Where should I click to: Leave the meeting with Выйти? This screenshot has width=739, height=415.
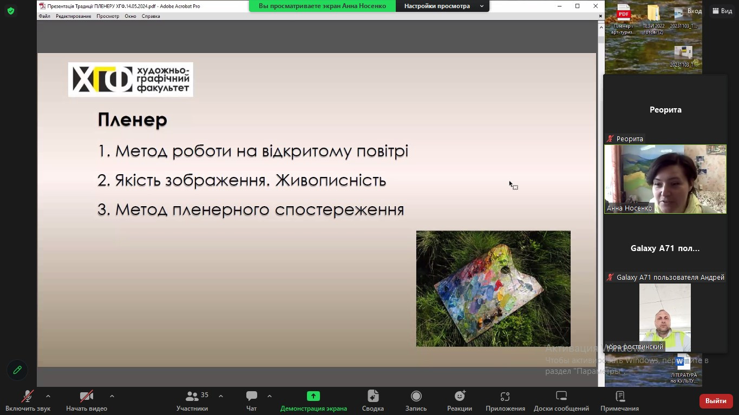(716, 401)
